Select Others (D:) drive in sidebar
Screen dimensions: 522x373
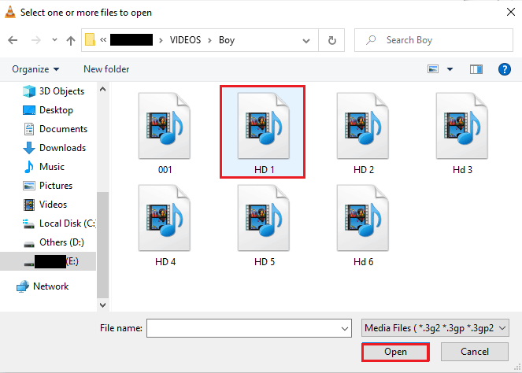tap(61, 242)
